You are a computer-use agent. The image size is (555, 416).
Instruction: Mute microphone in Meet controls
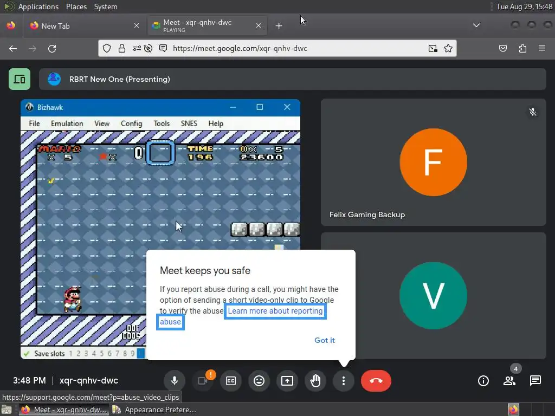pyautogui.click(x=174, y=381)
